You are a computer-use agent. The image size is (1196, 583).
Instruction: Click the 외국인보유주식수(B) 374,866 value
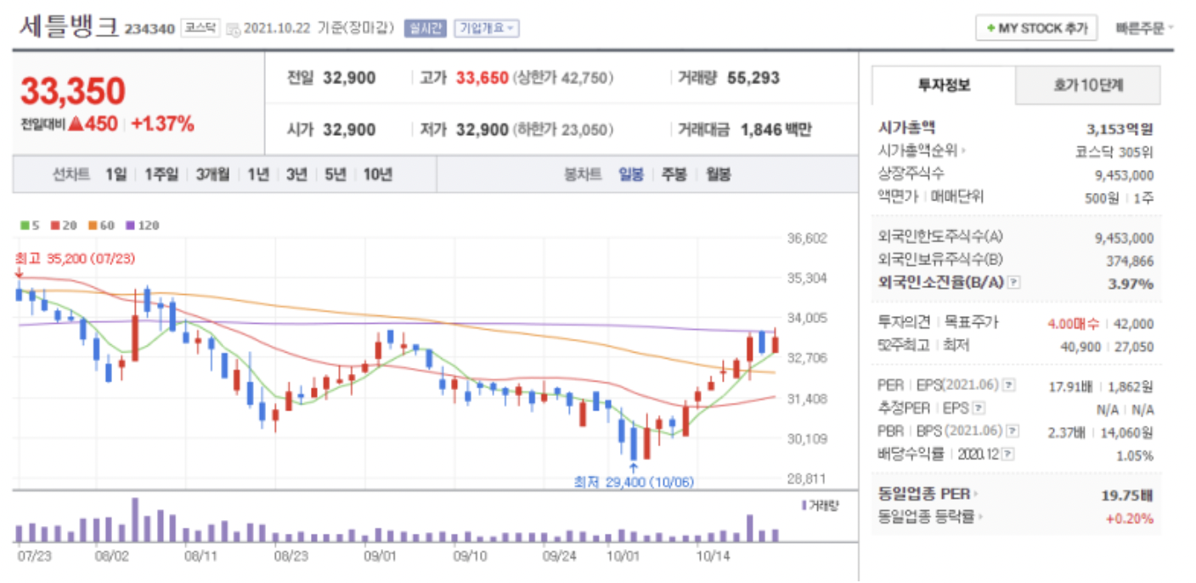tap(1130, 261)
